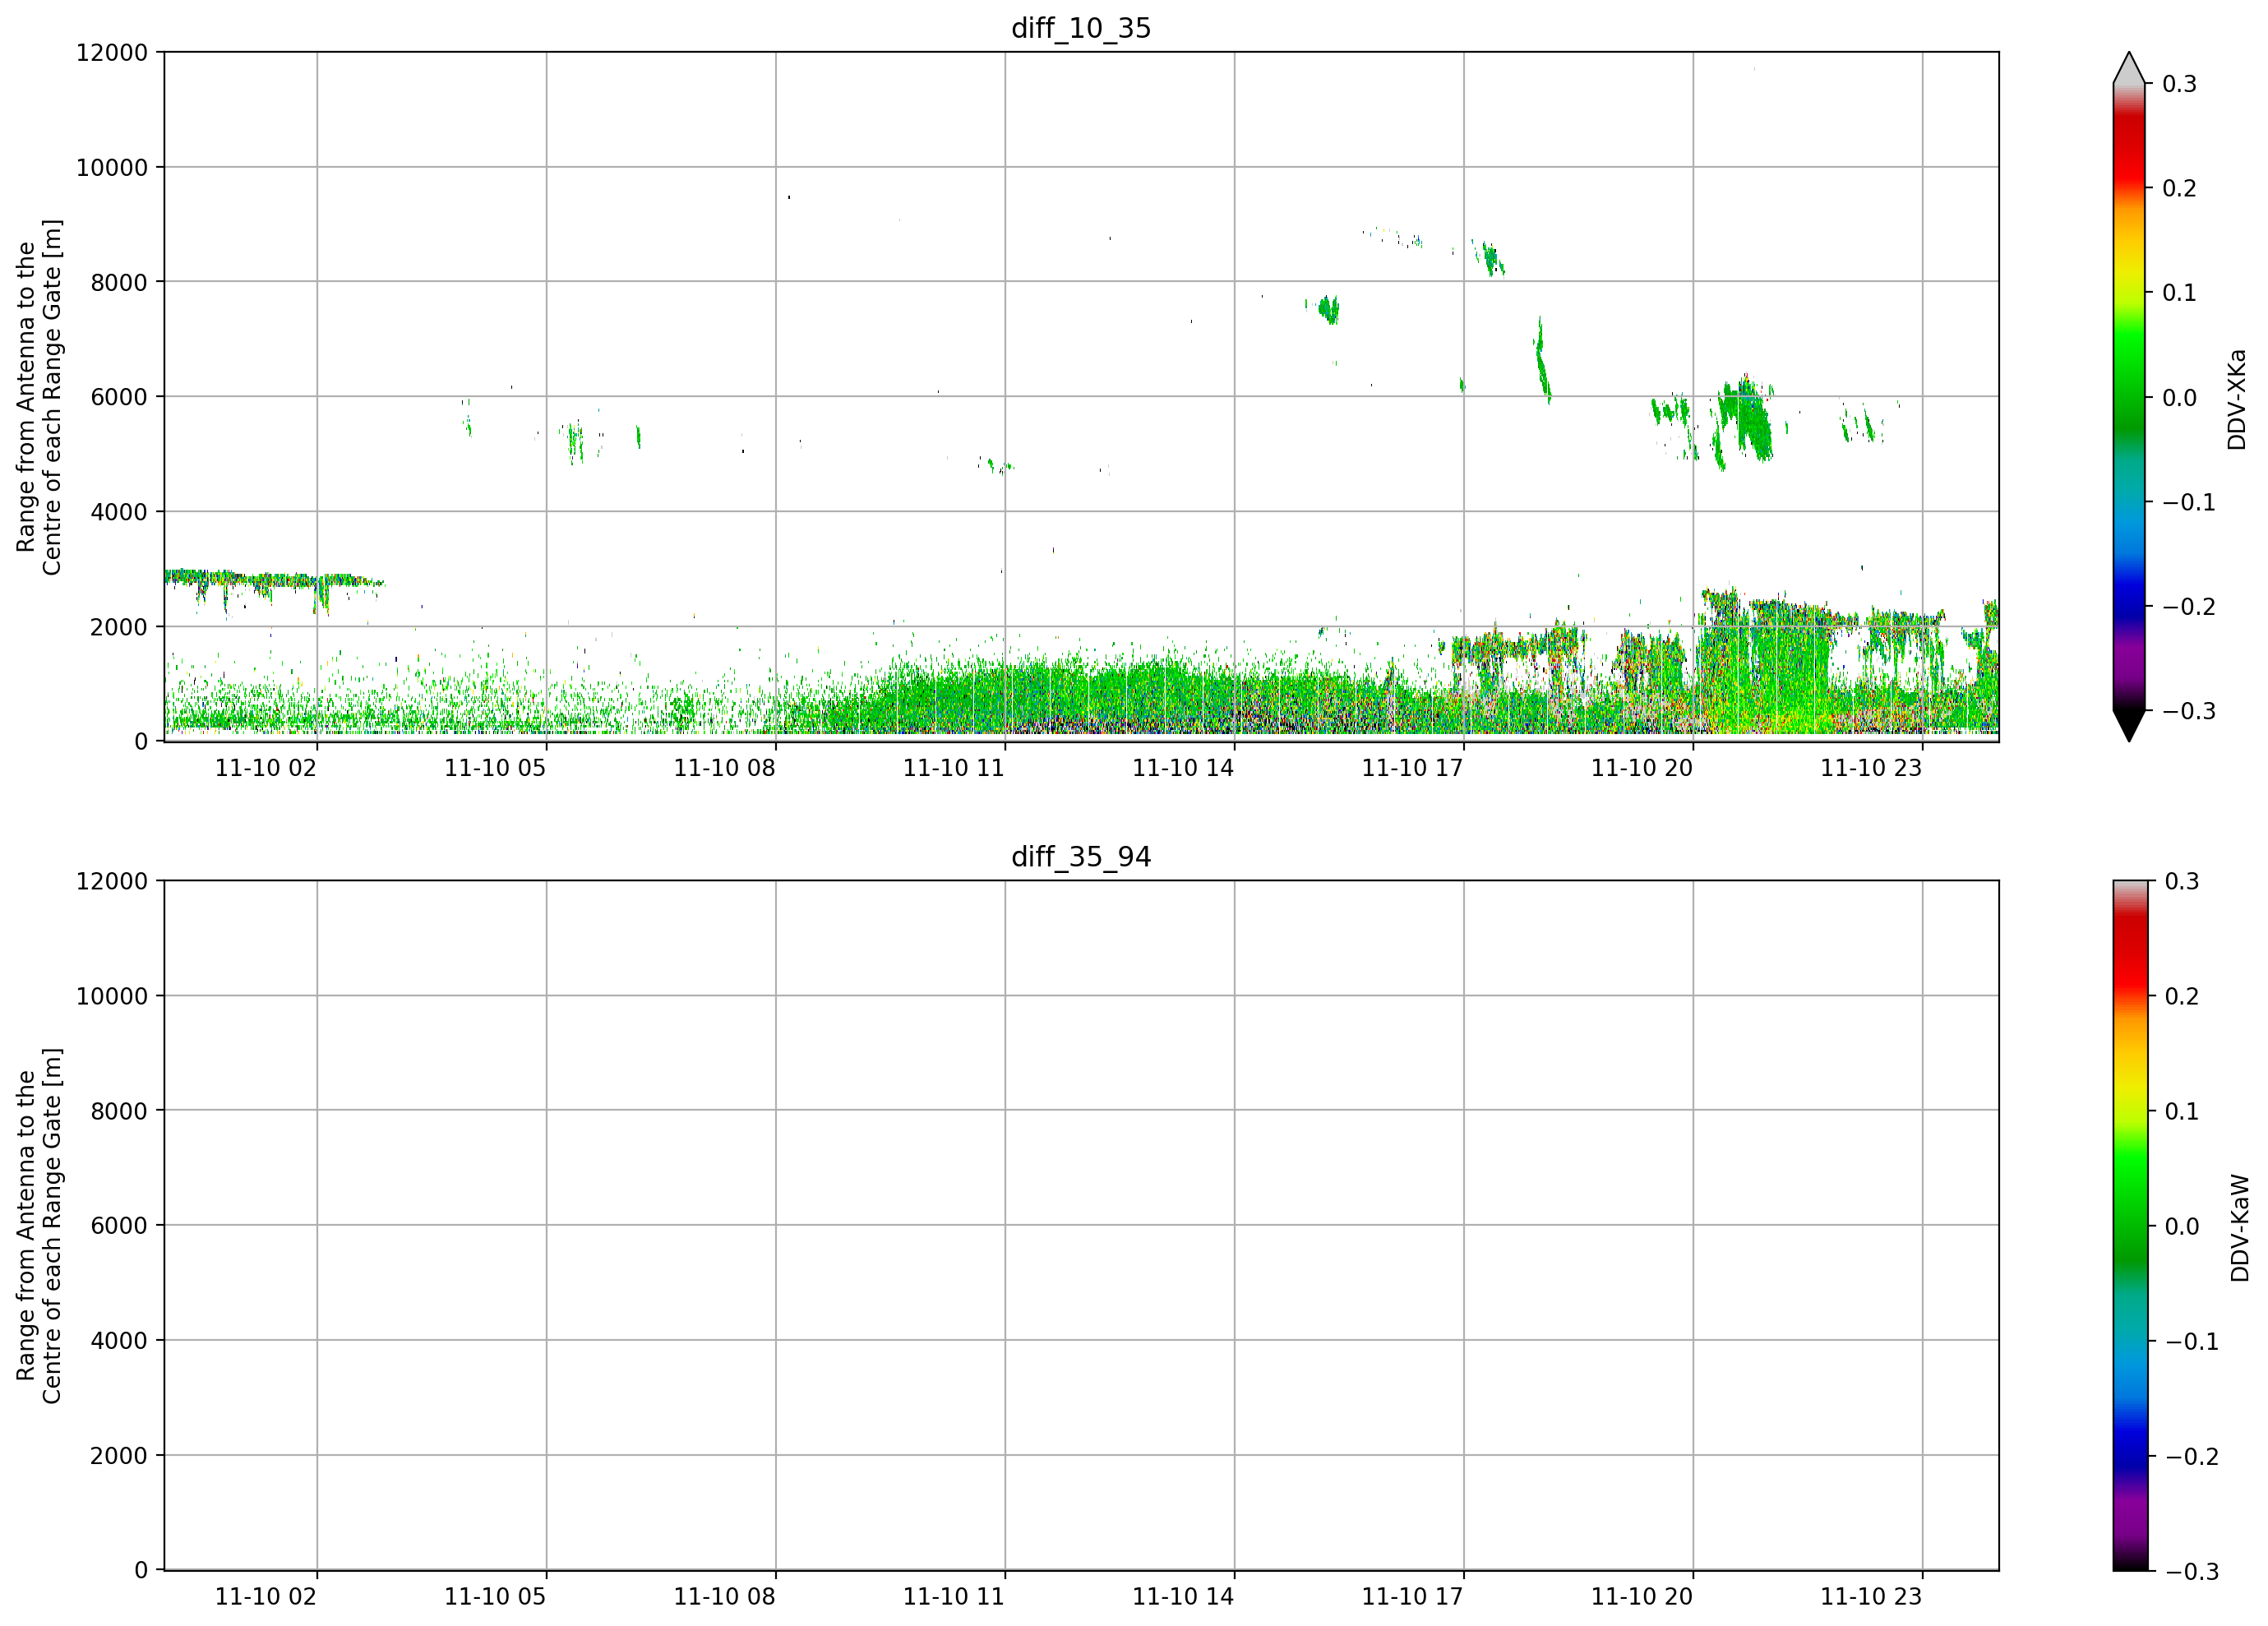Click the "−0.2" tick on the DDV-KaW colorbar
This screenshot has height=1626, width=2268.
2192,1456
